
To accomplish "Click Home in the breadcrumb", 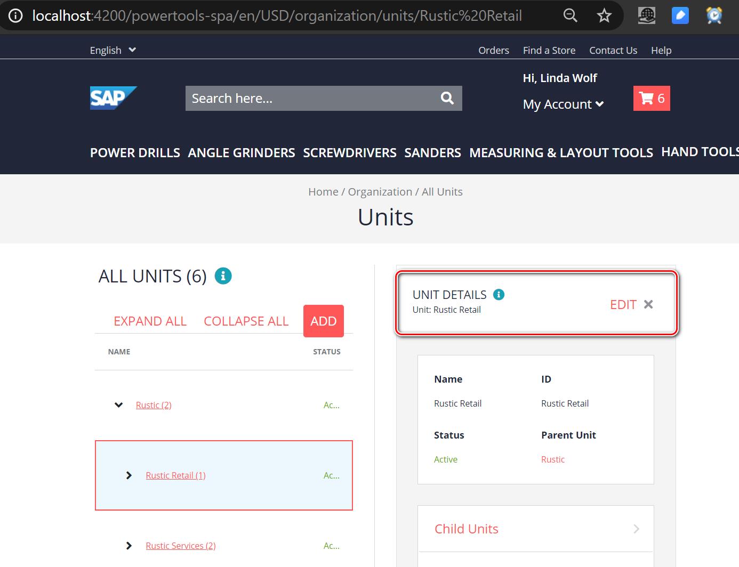I will pos(323,192).
